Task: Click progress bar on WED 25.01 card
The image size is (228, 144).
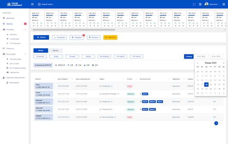Action: (x=80, y=15)
